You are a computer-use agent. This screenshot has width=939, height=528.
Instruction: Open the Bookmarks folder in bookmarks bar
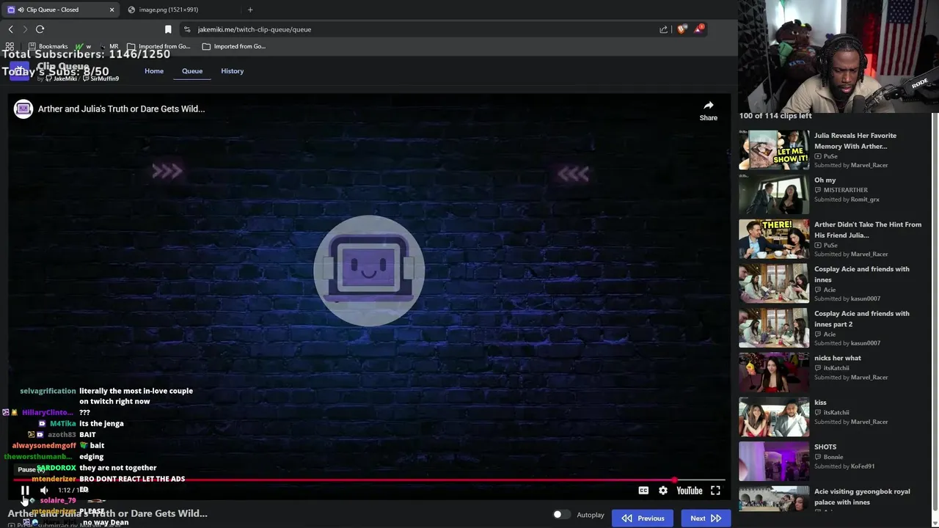pos(48,46)
